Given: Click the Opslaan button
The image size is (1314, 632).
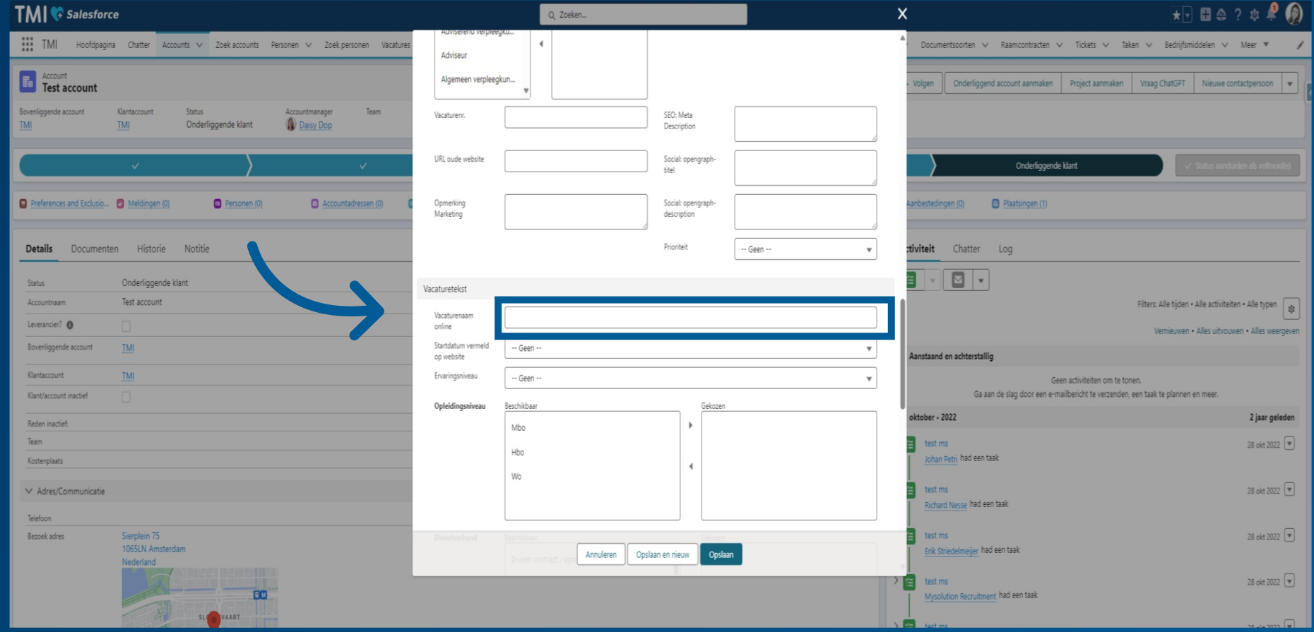Looking at the screenshot, I should pyautogui.click(x=721, y=554).
